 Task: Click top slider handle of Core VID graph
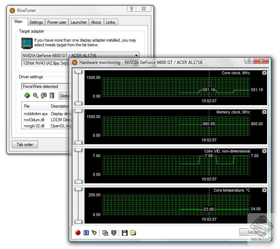tap(79, 150)
